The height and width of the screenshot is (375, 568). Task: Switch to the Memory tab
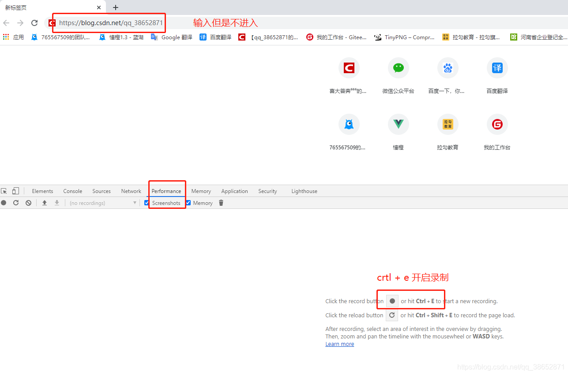pos(201,191)
